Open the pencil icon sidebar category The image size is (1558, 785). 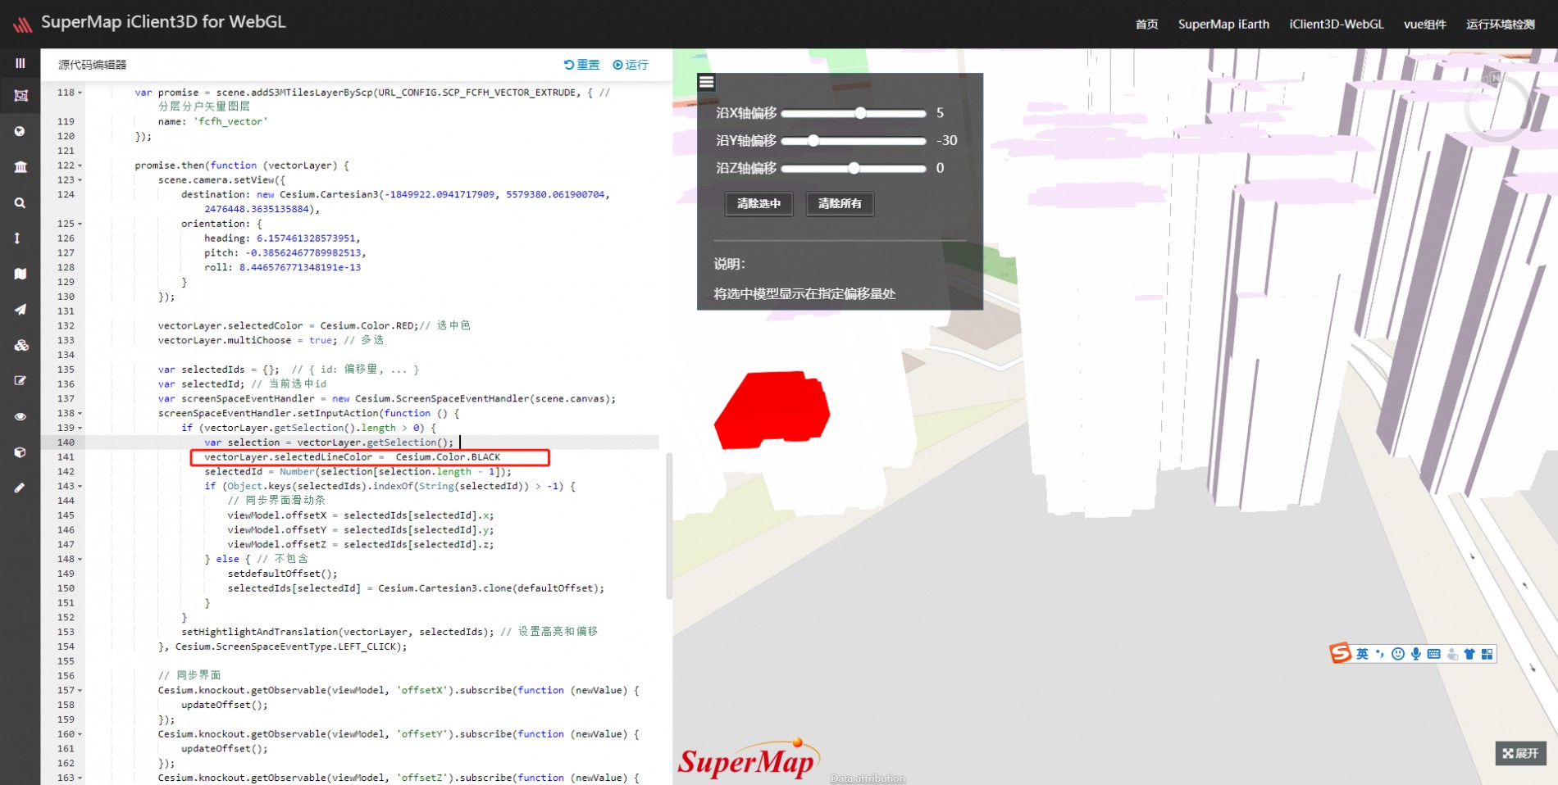pos(20,488)
